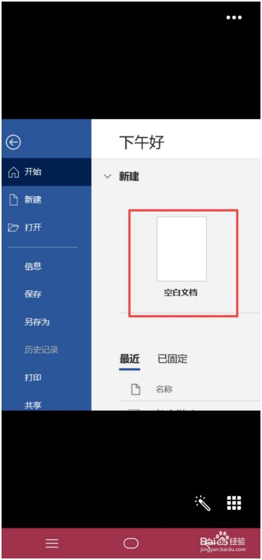Image resolution: width=262 pixels, height=560 pixels.
Task: Open the three-dots more options menu
Action: 234,18
